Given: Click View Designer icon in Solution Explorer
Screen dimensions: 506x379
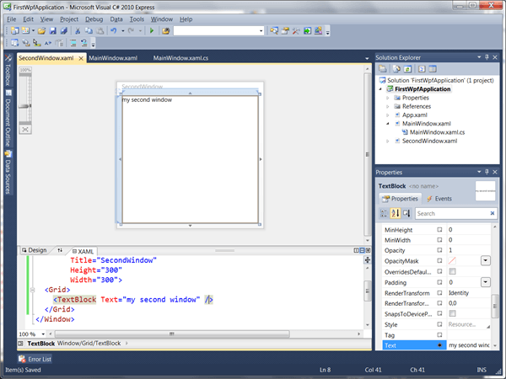Looking at the screenshot, I should click(433, 69).
